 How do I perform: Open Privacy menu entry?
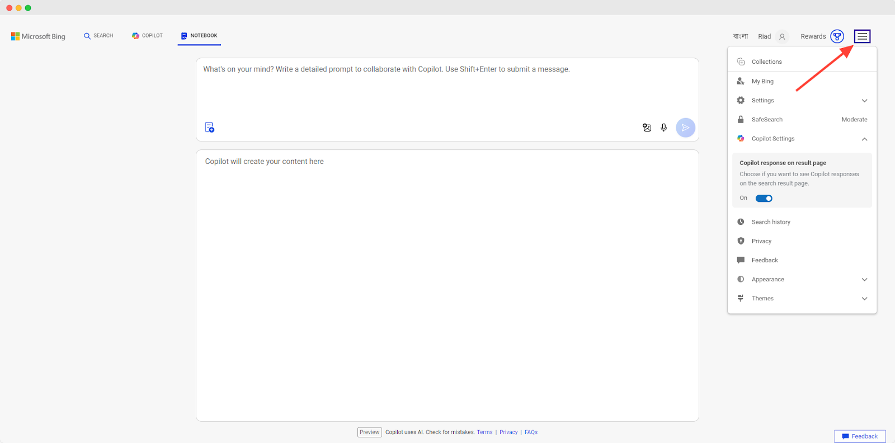click(802, 241)
